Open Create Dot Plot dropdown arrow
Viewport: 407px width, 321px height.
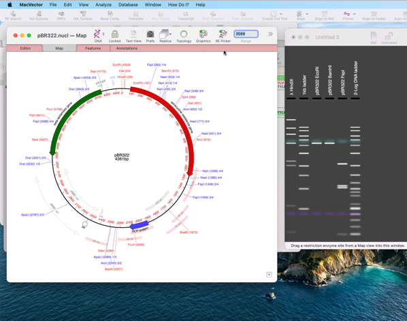pos(281,14)
